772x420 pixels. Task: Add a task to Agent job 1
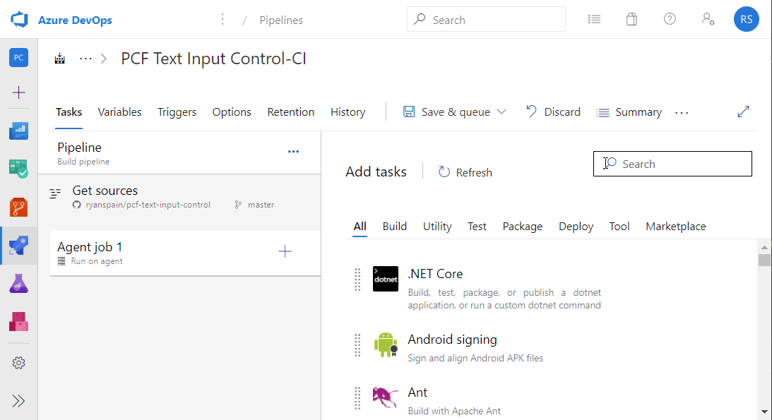click(285, 252)
